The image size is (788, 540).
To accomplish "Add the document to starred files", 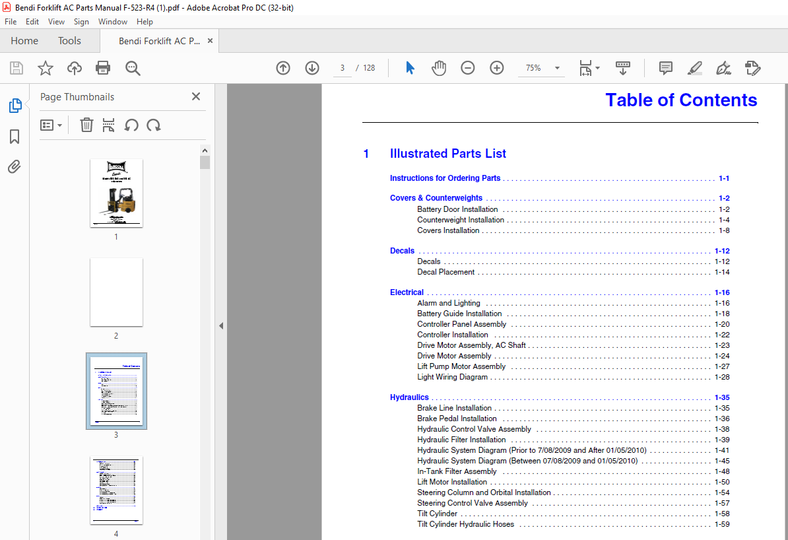I will point(46,68).
